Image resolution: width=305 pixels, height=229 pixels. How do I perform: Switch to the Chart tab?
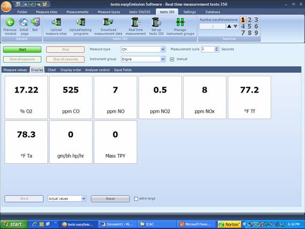[x=52, y=70]
